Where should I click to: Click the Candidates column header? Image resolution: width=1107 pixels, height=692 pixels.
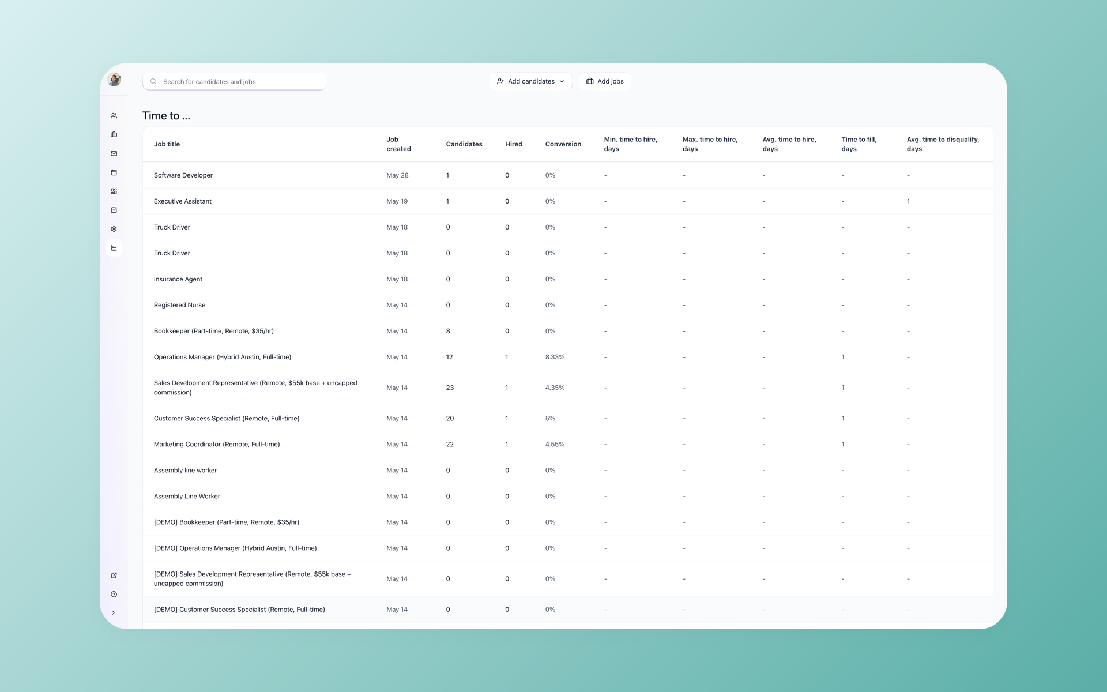[x=464, y=144]
